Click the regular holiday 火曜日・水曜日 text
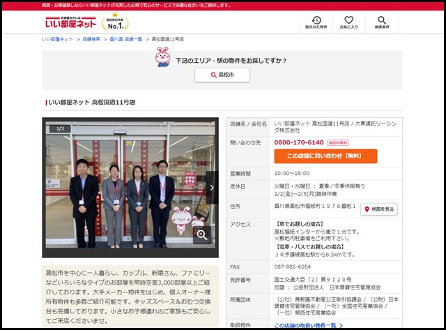 pos(319,186)
